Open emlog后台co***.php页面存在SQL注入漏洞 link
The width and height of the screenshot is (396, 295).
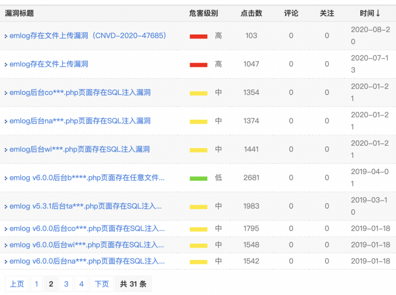[80, 93]
